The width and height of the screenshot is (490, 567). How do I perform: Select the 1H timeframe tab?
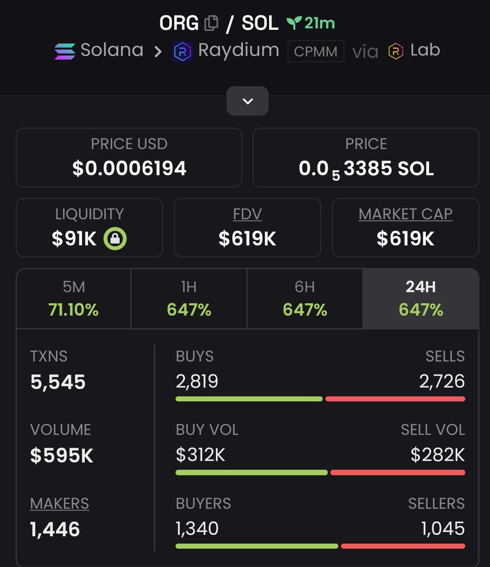(x=189, y=299)
